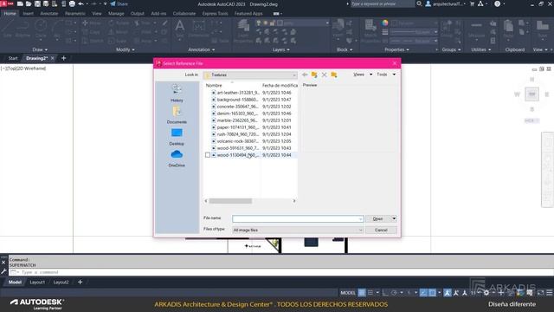Click the command line input field
Image resolution: width=554 pixels, height=312 pixels.
coord(280,272)
